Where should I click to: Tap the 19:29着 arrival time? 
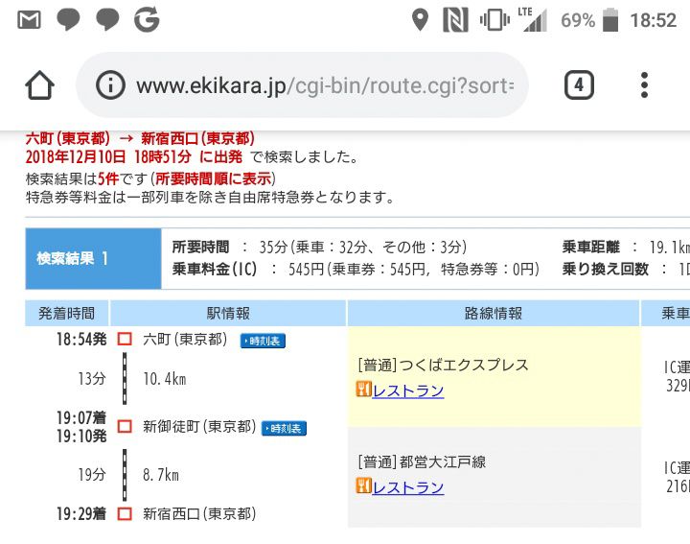pos(81,513)
